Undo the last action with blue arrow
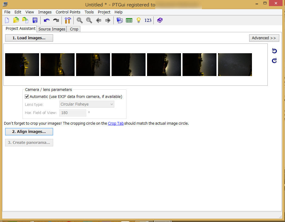 pyautogui.click(x=46, y=20)
